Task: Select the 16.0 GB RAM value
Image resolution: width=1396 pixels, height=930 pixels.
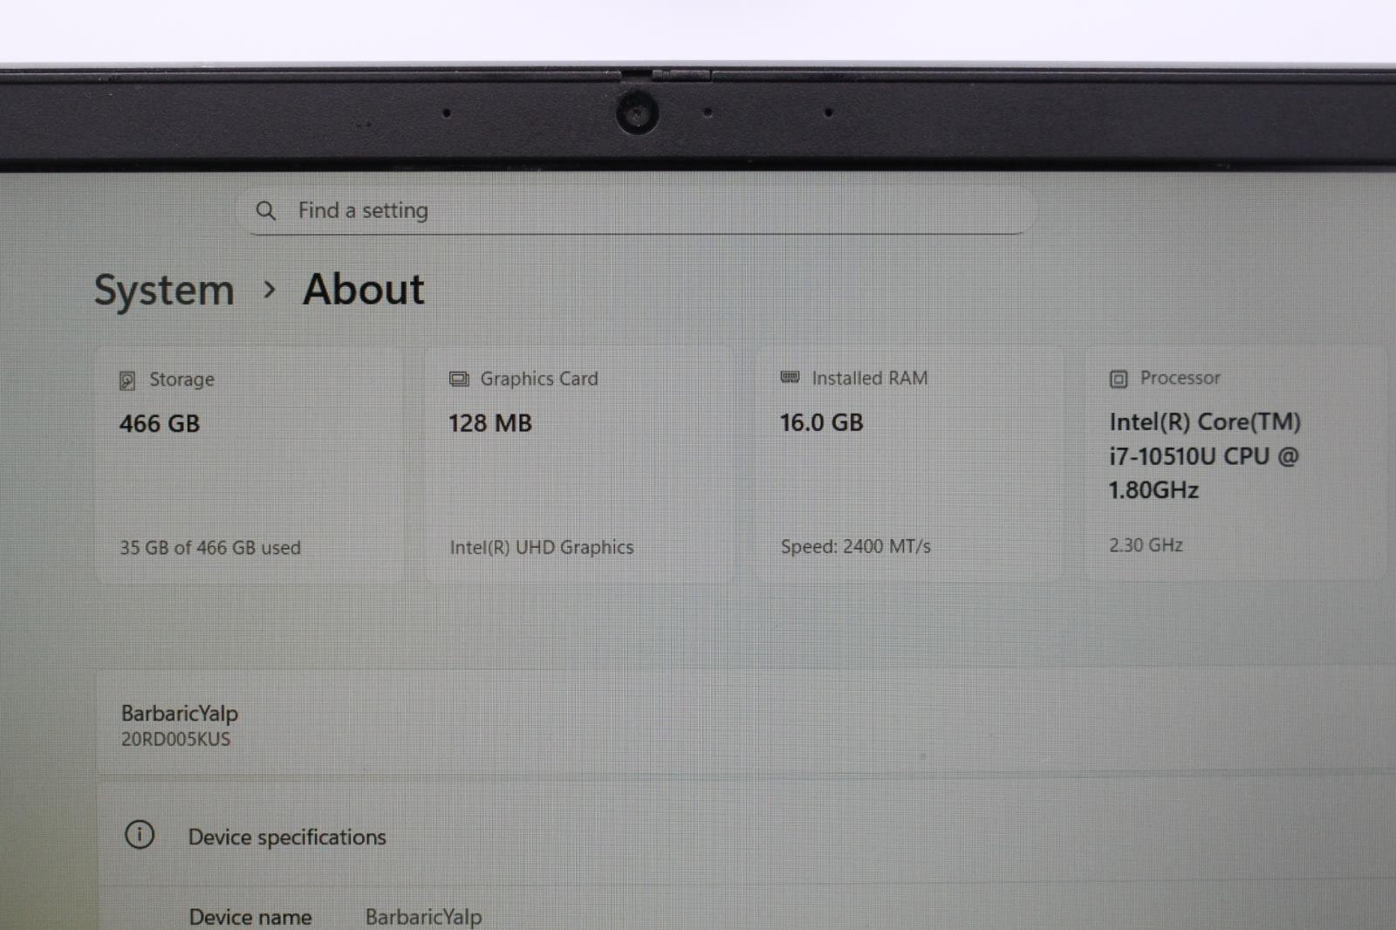Action: click(821, 423)
